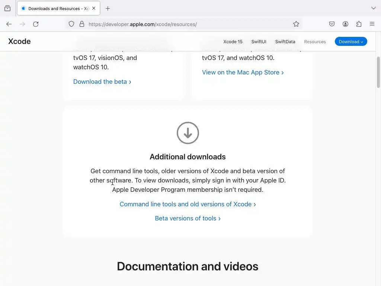Screen dimensions: 381x286
Task: Click the Documentation and videos heading
Action: pyautogui.click(x=188, y=266)
